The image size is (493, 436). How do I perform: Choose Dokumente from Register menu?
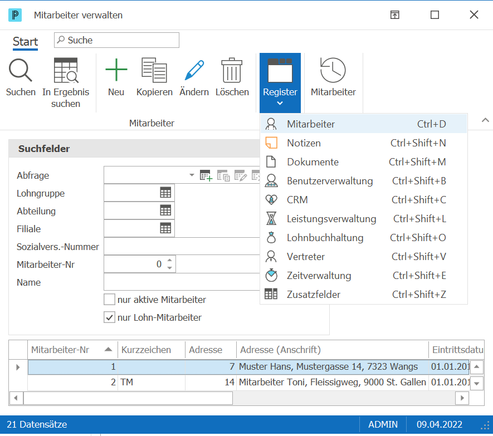[x=364, y=162]
